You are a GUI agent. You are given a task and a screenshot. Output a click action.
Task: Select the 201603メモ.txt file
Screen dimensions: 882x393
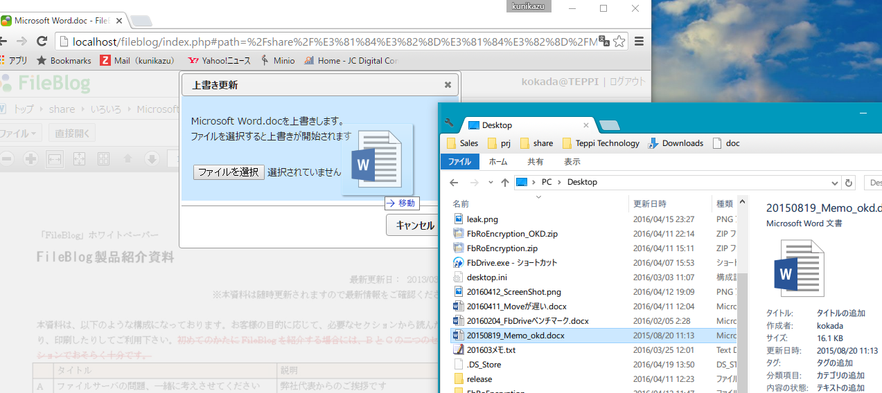coord(491,350)
